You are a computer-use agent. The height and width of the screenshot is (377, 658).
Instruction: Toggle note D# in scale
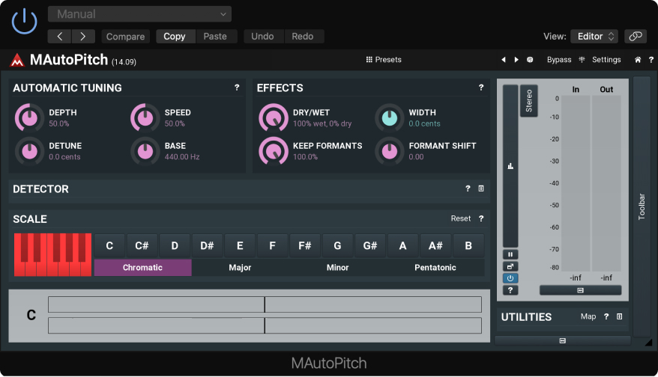click(x=208, y=245)
